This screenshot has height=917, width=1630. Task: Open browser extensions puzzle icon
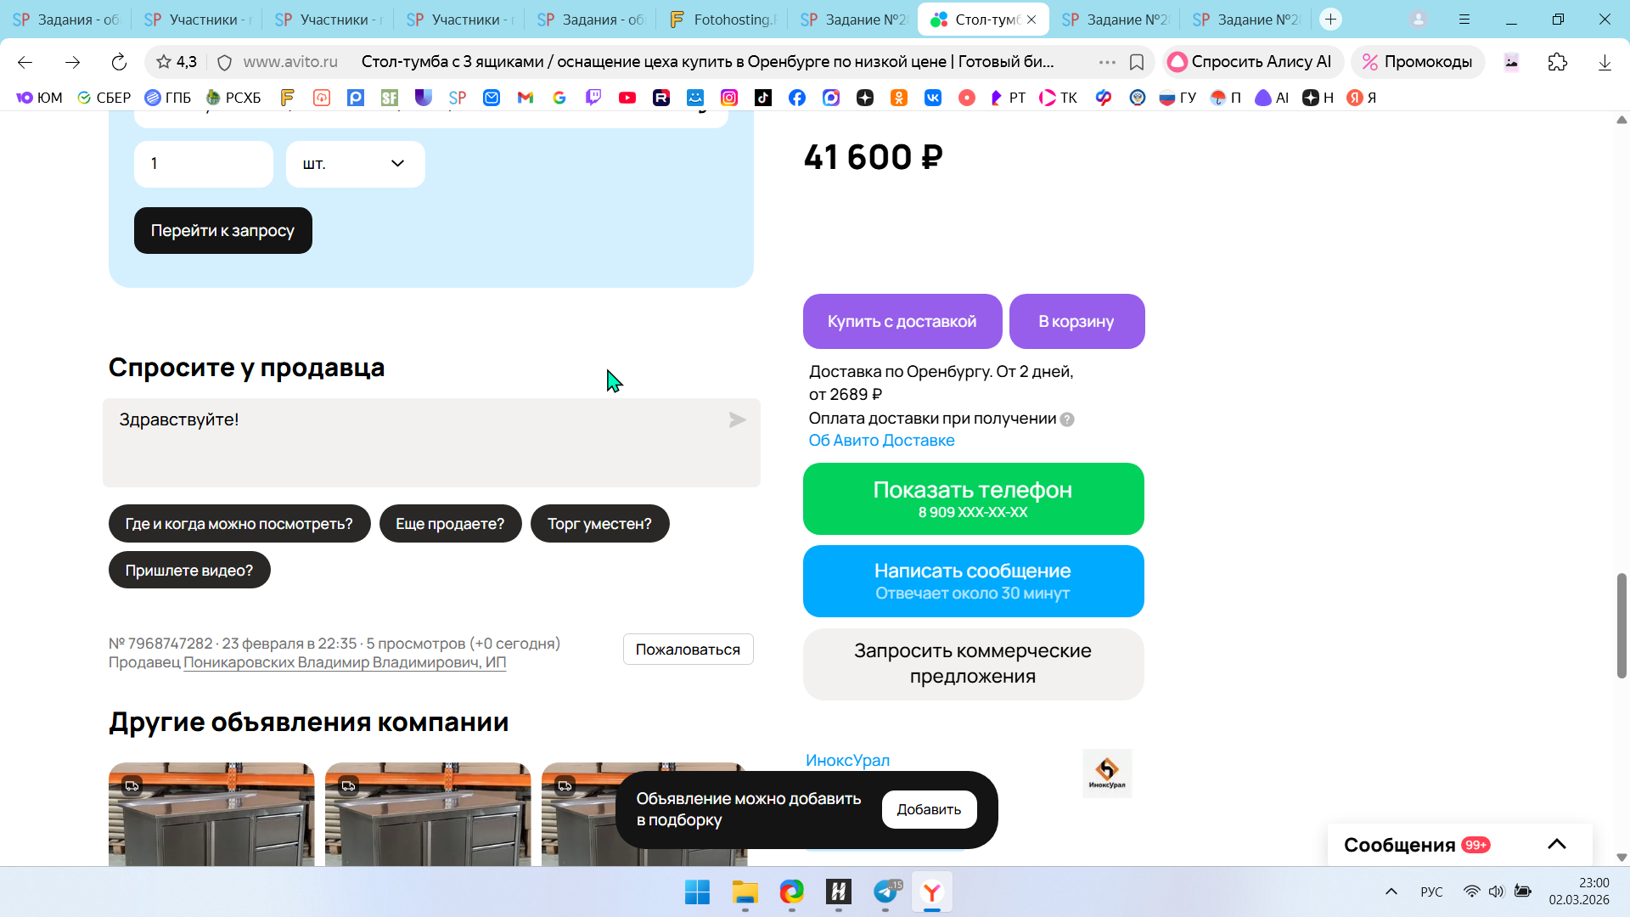coord(1557,62)
